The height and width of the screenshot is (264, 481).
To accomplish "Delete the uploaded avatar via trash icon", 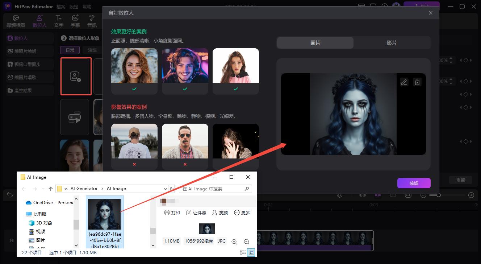I will click(x=417, y=82).
